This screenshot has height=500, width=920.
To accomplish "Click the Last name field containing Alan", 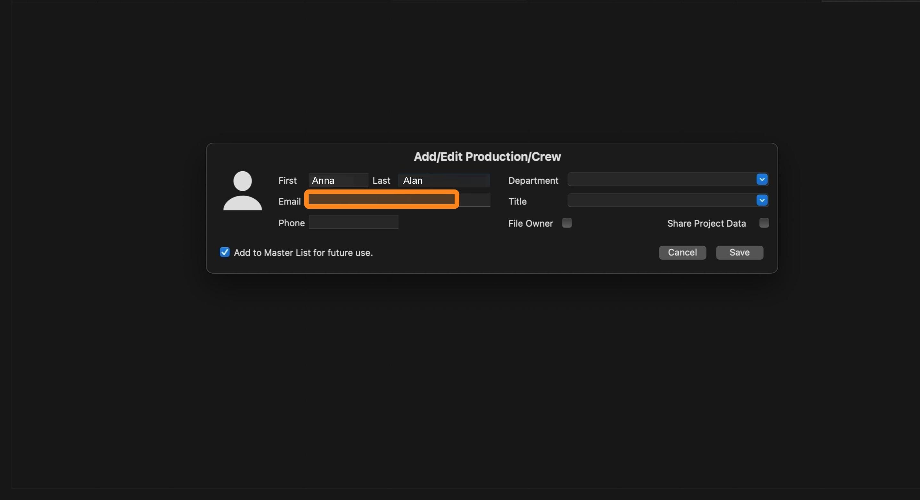I will pos(444,180).
